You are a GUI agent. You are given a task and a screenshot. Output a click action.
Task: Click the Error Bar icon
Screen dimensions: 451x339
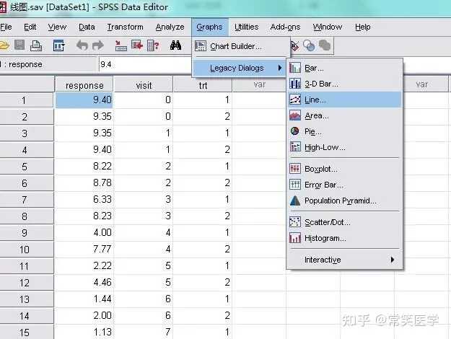[295, 185]
